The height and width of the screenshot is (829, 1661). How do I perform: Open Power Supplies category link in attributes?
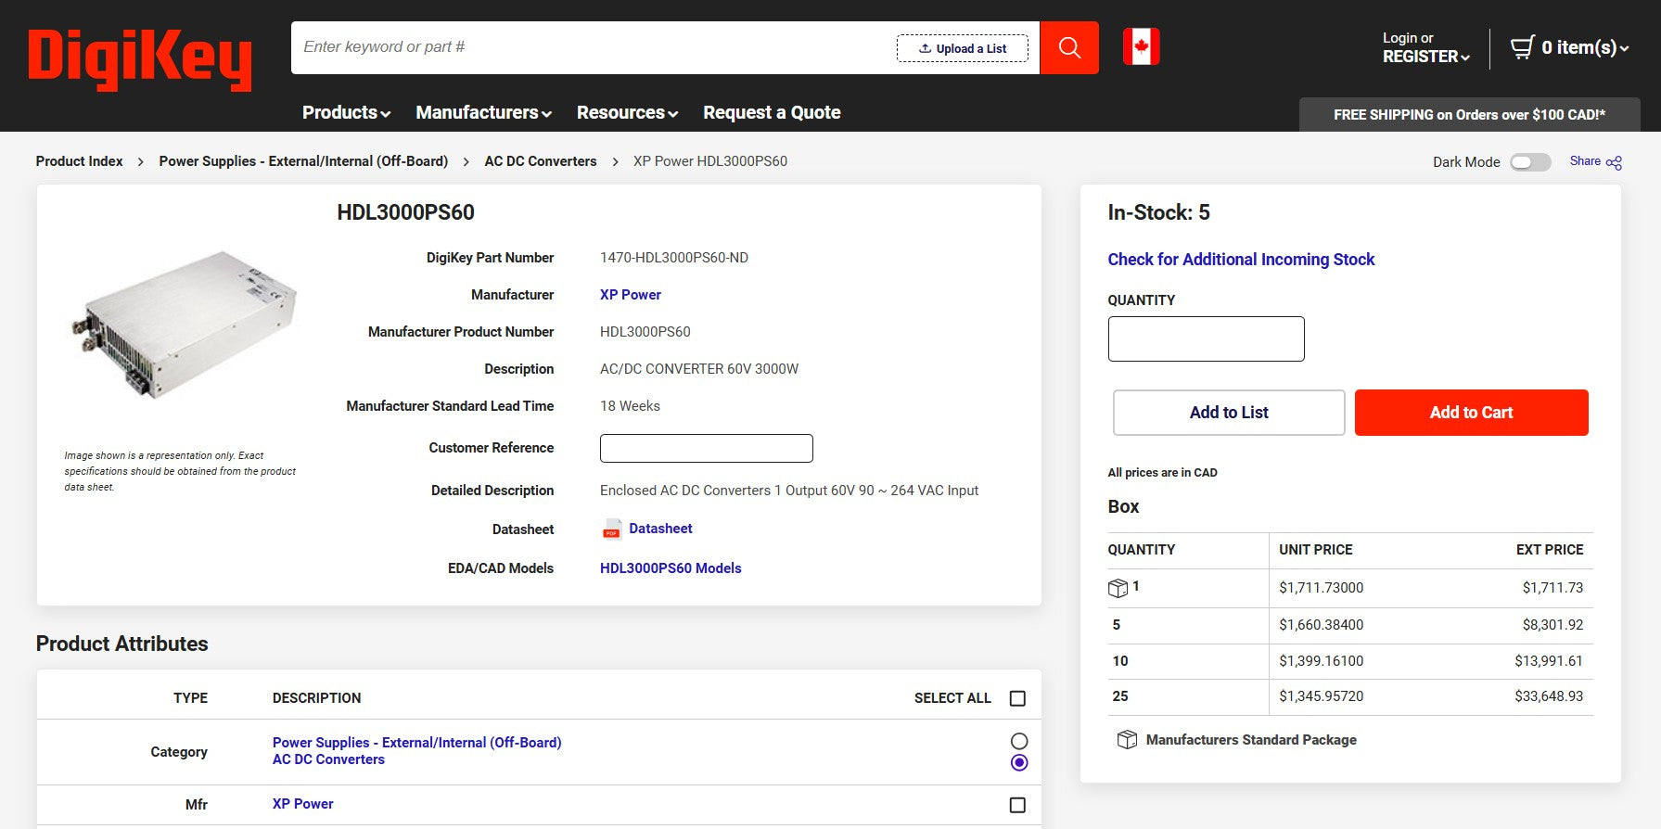(416, 743)
